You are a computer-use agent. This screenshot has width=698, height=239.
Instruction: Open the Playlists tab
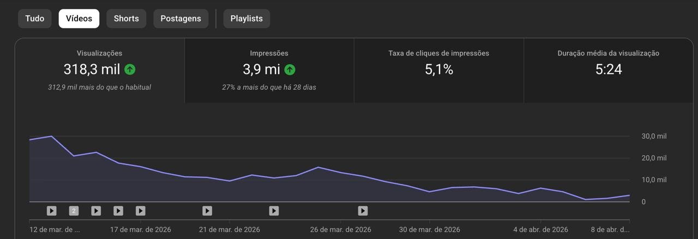click(246, 19)
